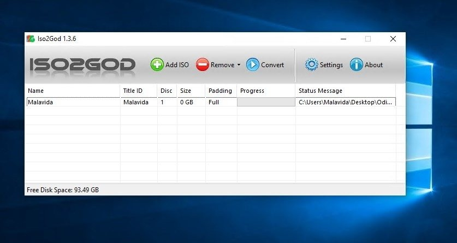Sort by the Name column header
This screenshot has width=457, height=243.
(x=73, y=91)
